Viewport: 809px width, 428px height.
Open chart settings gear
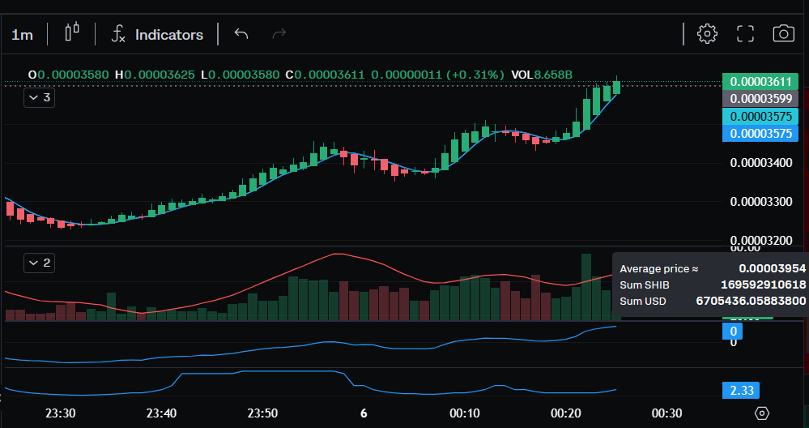click(x=707, y=33)
